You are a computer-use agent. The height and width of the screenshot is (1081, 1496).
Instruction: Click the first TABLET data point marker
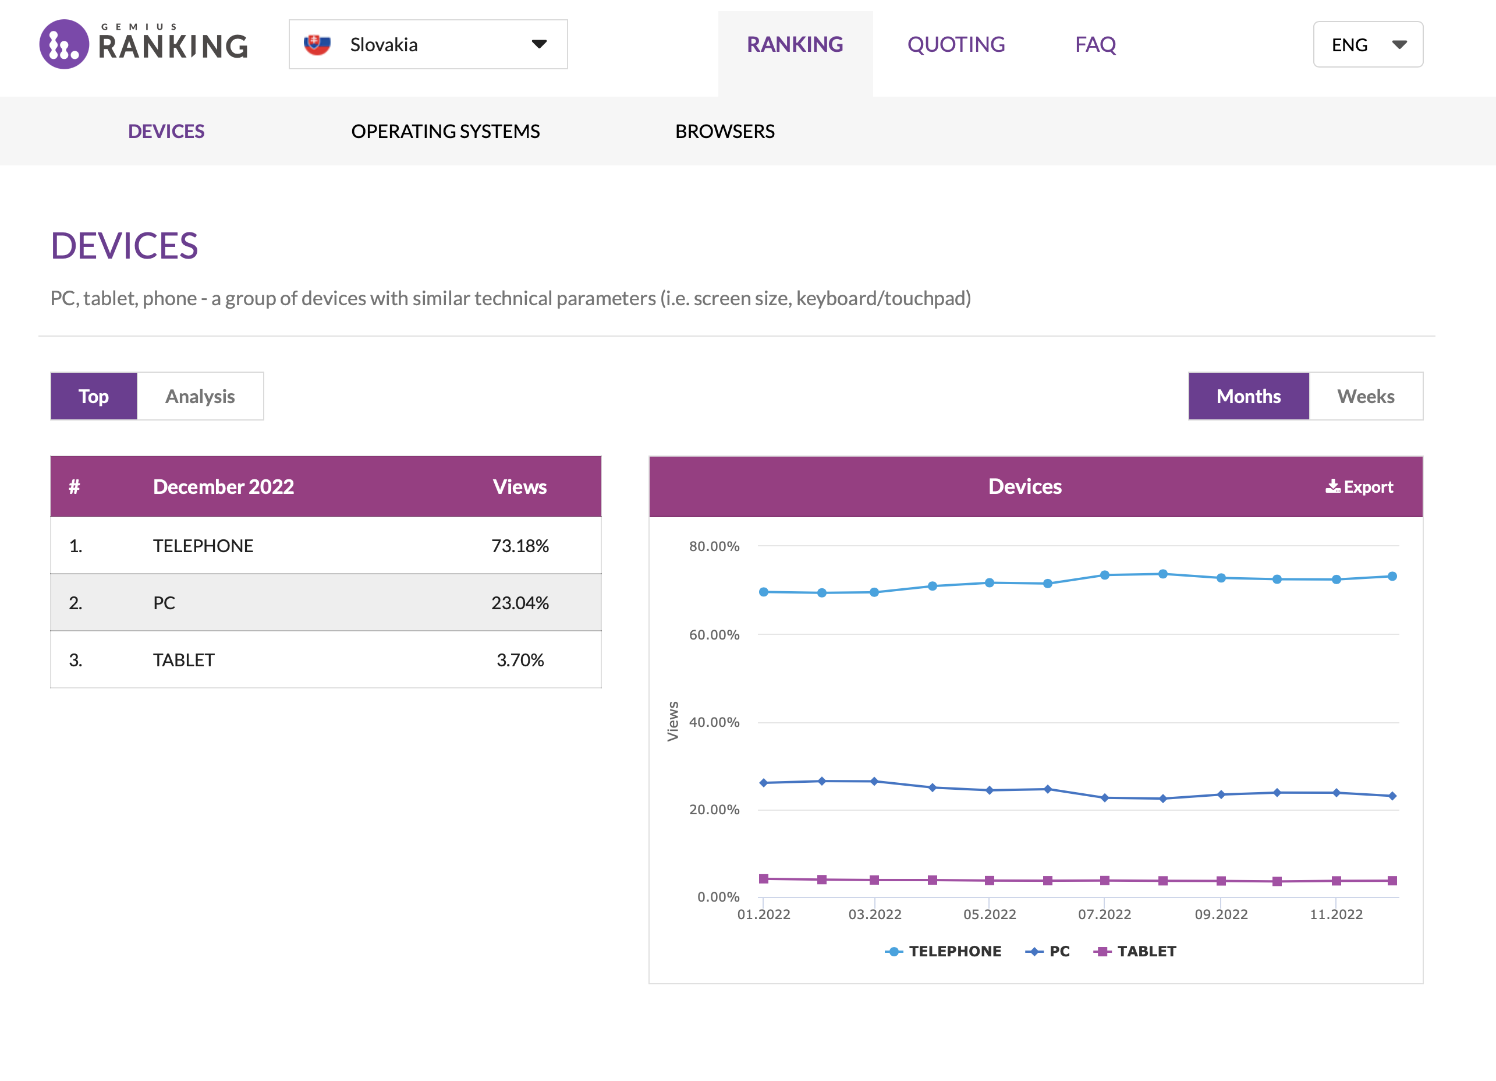point(764,878)
